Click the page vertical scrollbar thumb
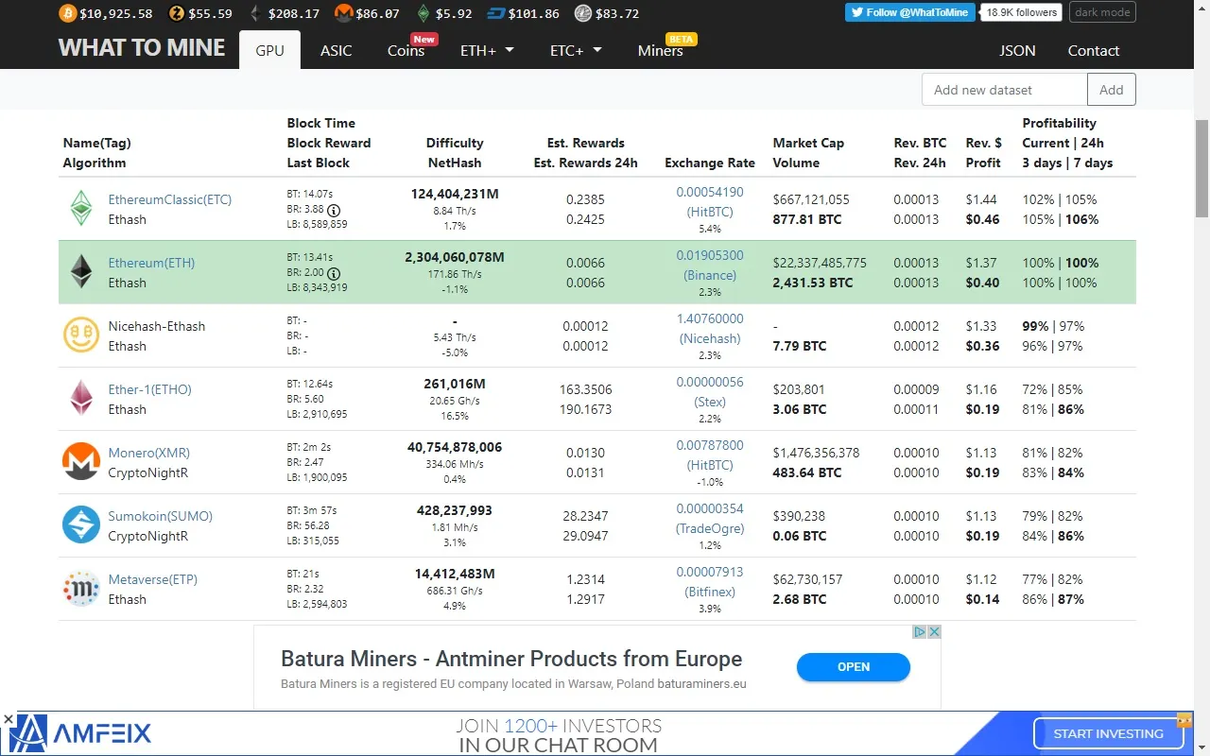Screen dimensions: 1210x756 (1201, 168)
